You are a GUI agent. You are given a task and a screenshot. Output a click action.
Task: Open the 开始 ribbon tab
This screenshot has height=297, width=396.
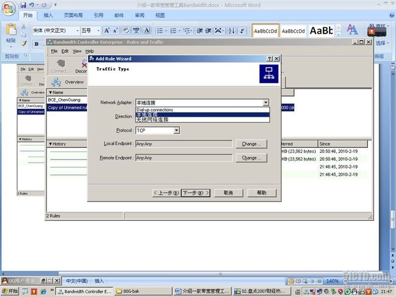(28, 15)
